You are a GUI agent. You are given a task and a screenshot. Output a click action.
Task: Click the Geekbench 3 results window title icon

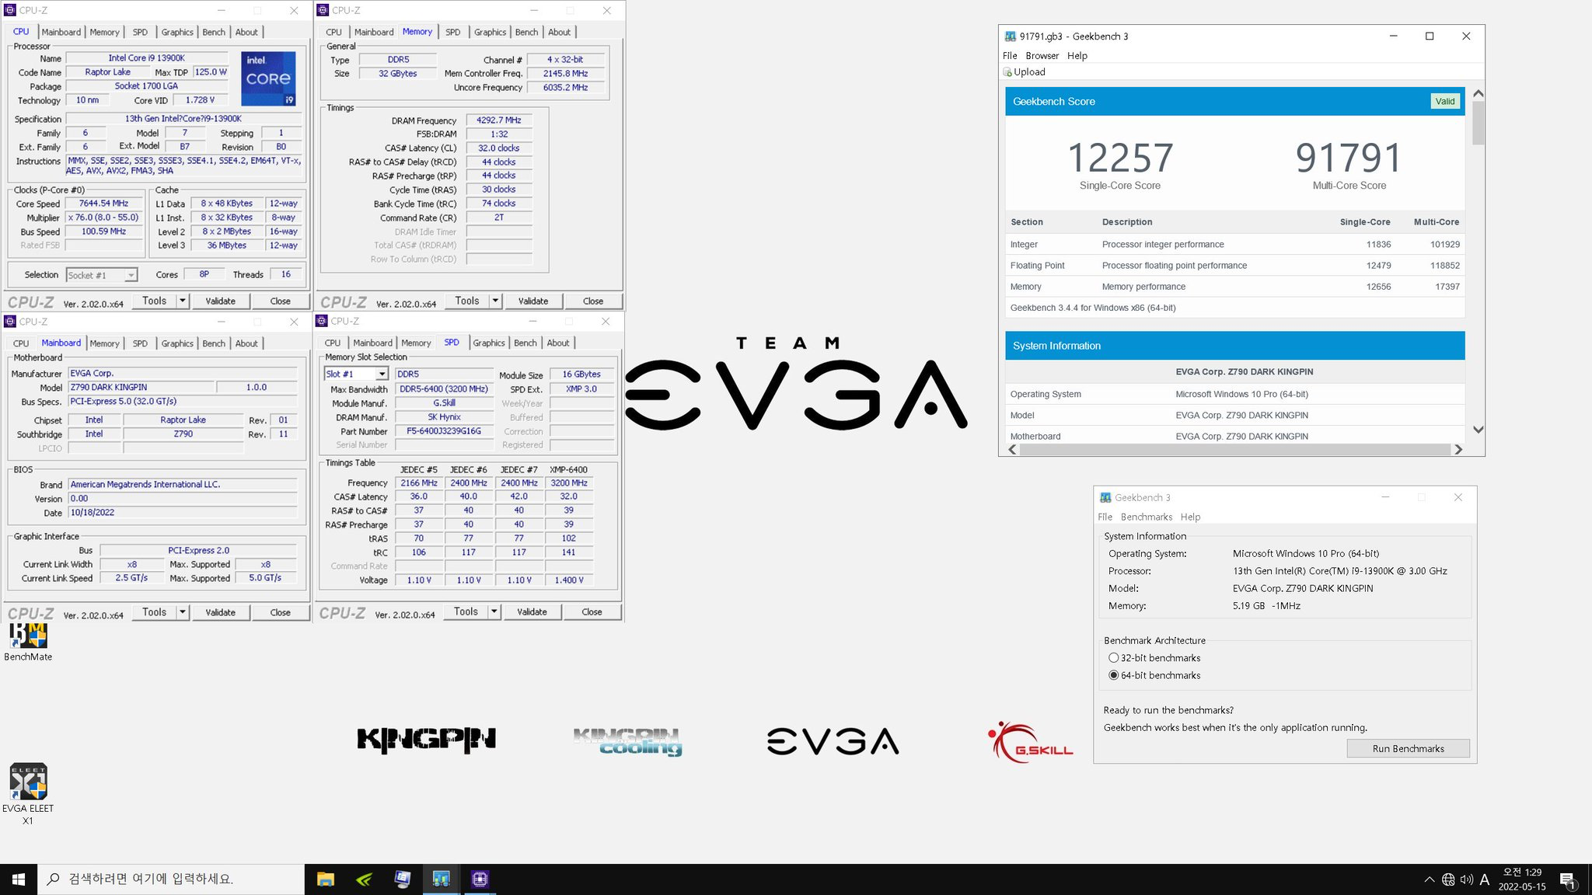click(x=1010, y=37)
